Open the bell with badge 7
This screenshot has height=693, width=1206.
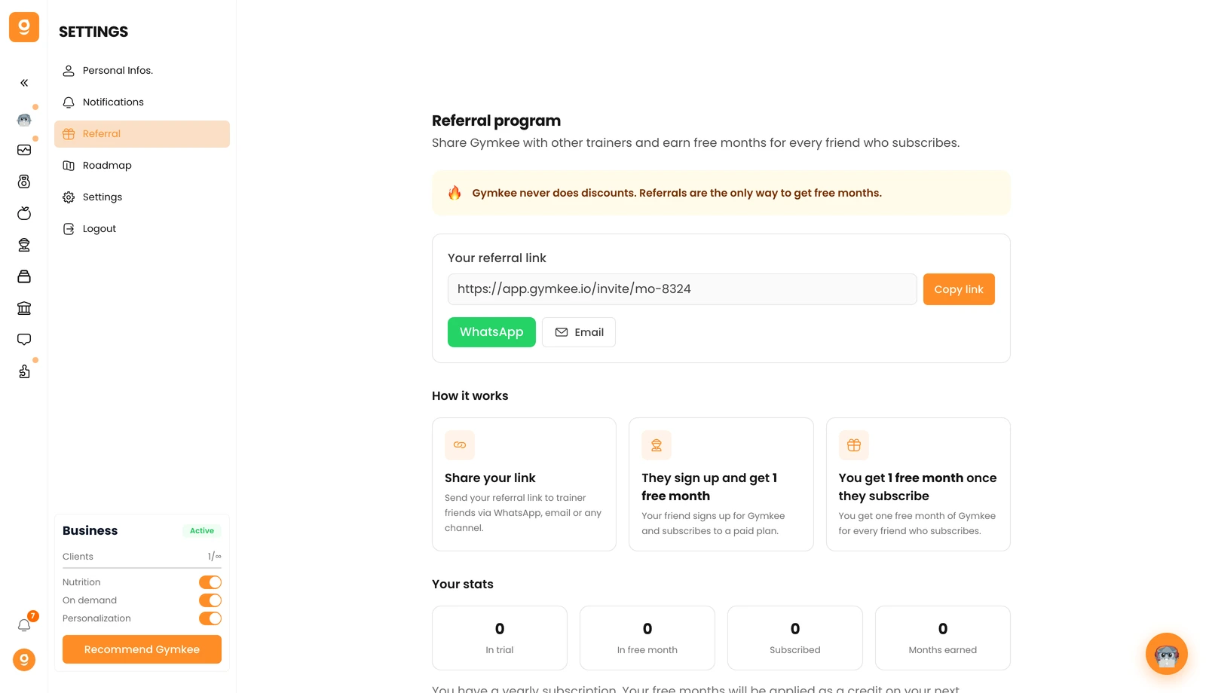coord(24,625)
